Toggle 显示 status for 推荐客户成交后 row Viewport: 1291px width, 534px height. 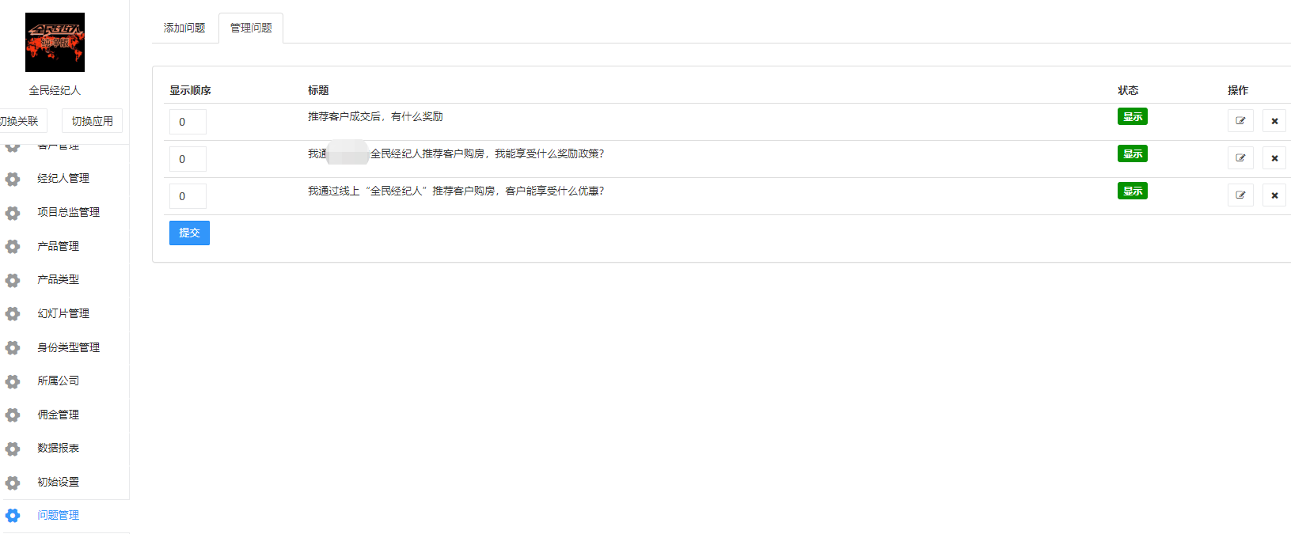(x=1133, y=117)
